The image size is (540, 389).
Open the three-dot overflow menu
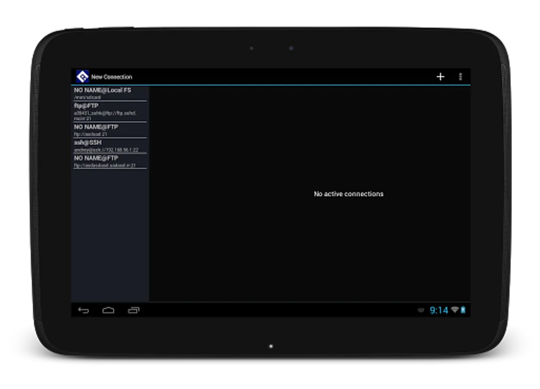tap(460, 77)
